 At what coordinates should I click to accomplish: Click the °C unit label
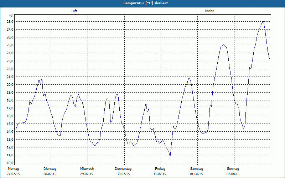tap(11, 16)
